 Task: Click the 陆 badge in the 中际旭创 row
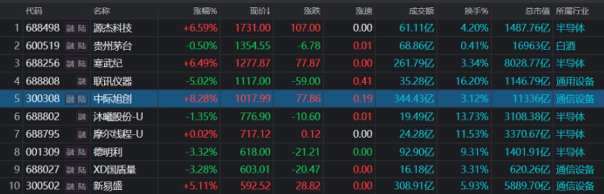click(x=82, y=99)
